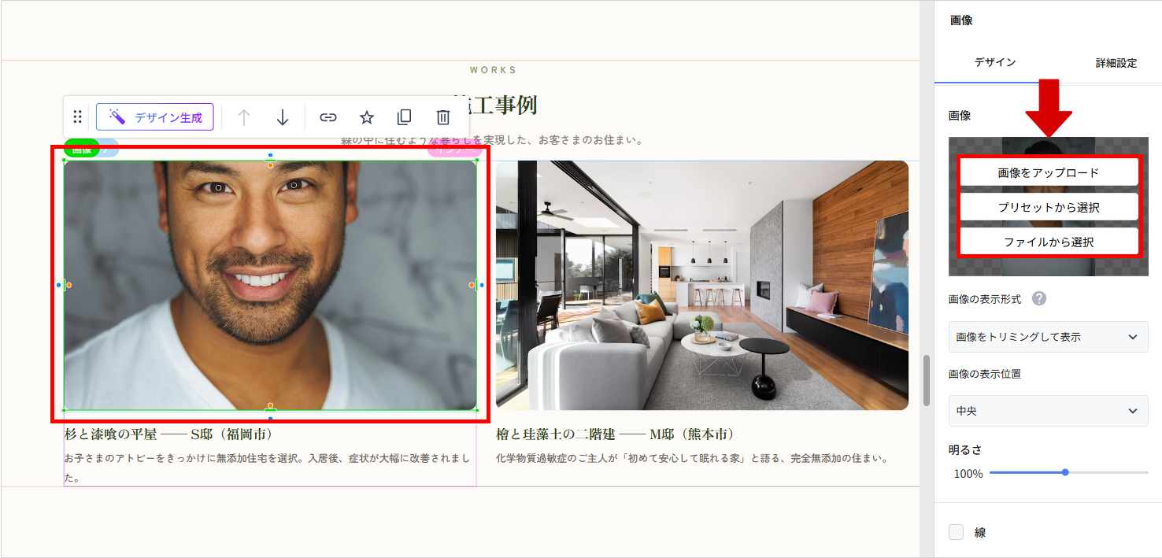Switch to the デザイン tab
The width and height of the screenshot is (1162, 558).
pyautogui.click(x=994, y=62)
